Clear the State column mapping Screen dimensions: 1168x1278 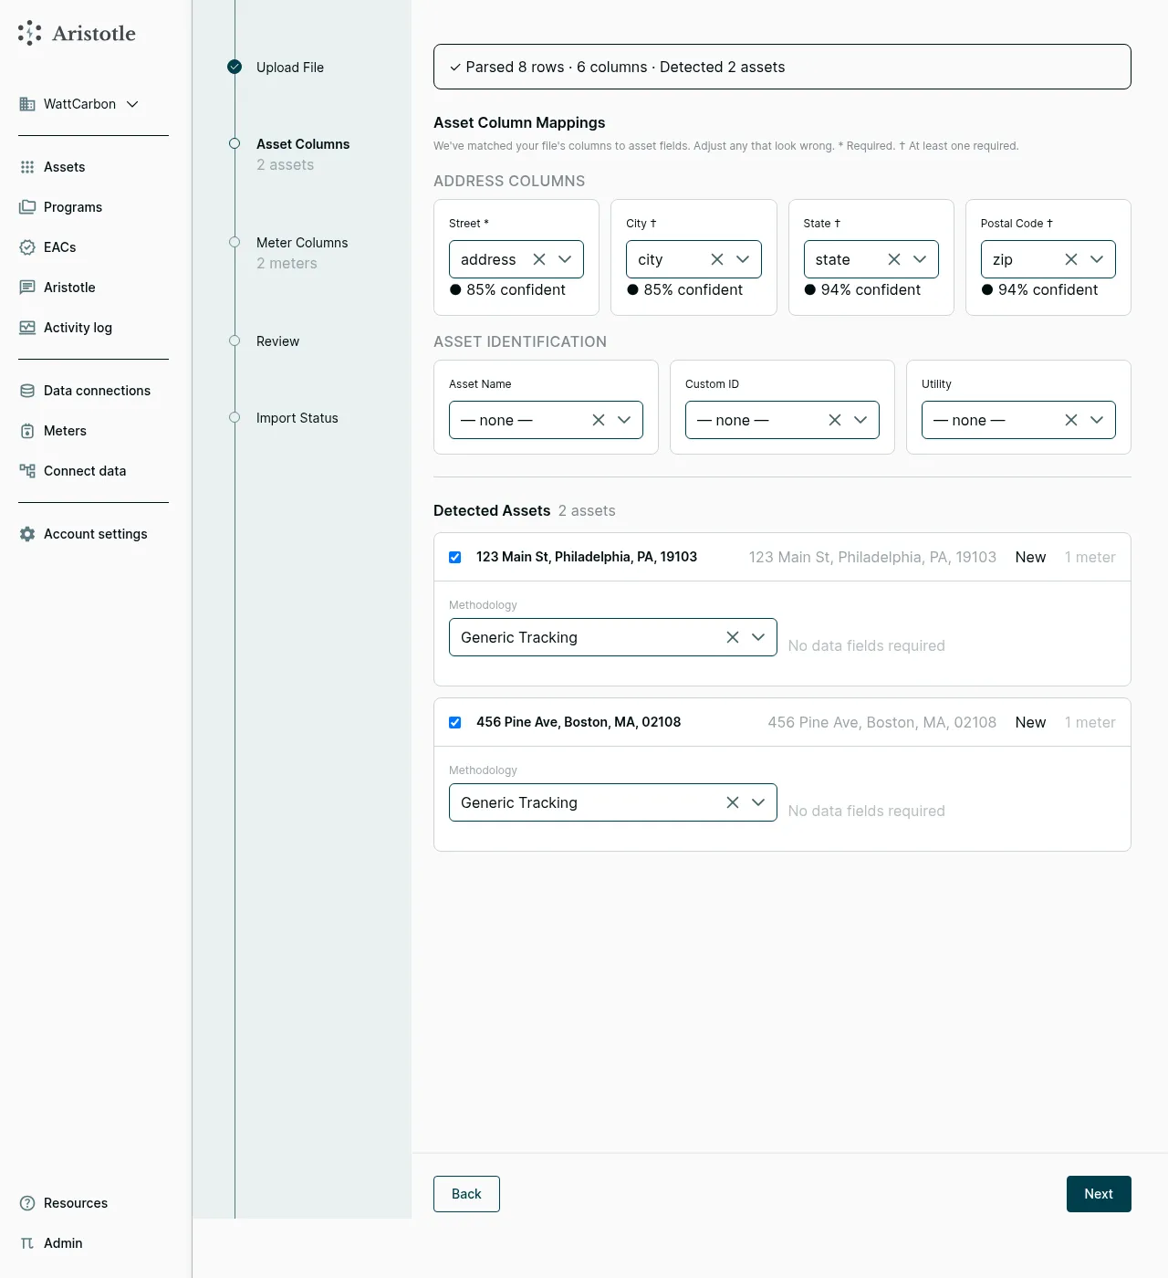(894, 259)
